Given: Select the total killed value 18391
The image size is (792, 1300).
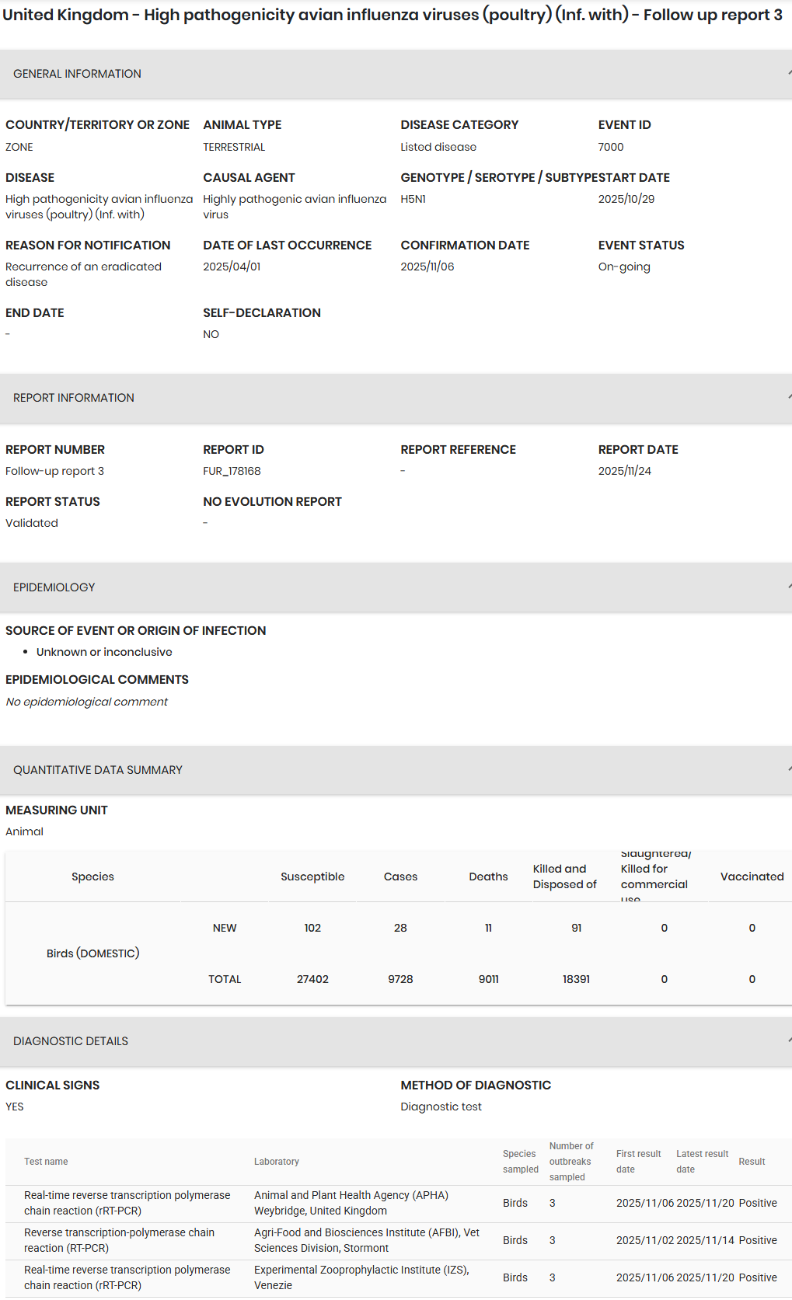Looking at the screenshot, I should (576, 979).
